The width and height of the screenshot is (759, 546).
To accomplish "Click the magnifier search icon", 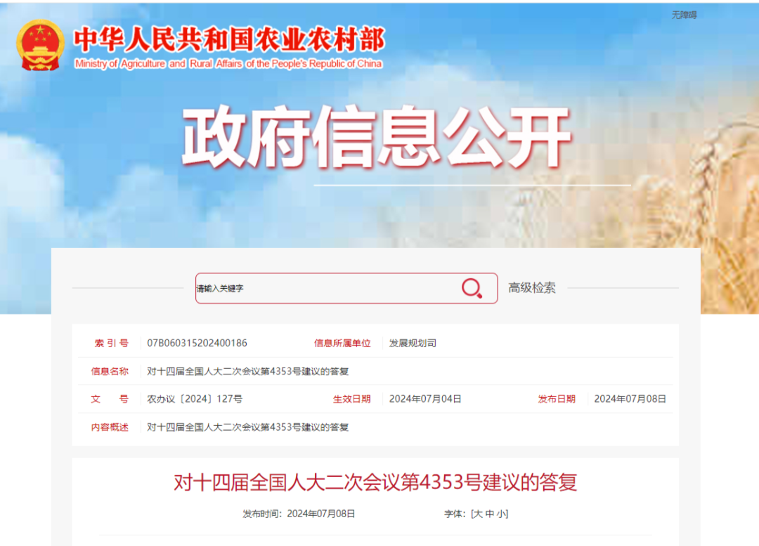I will [x=472, y=288].
